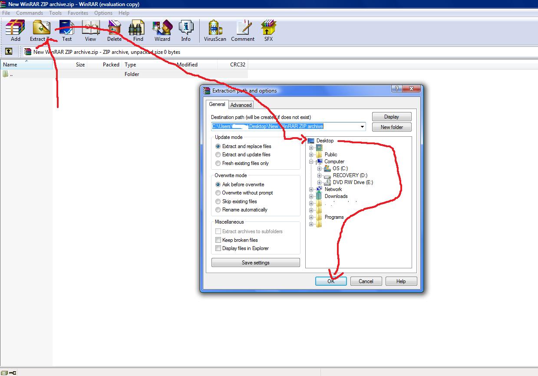Click the Computer icon in folder tree
This screenshot has width=538, height=376.
[x=319, y=162]
